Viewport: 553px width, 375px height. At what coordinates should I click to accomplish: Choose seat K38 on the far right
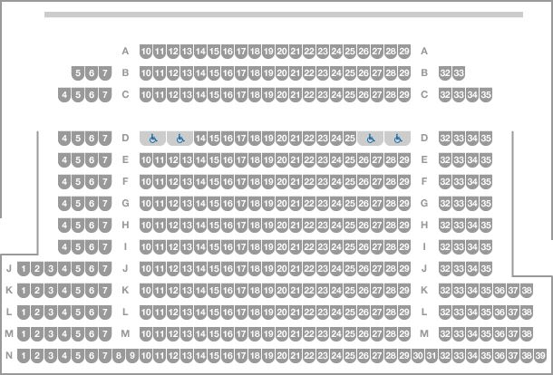527,291
